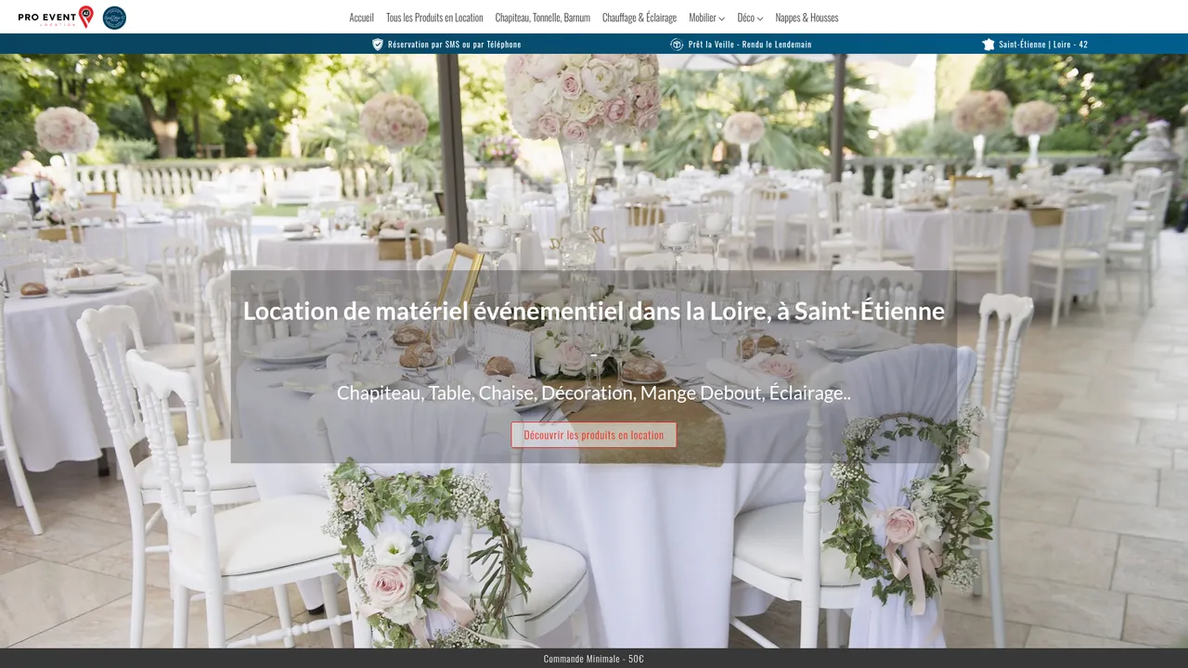
Task: Click the icon before 'Prêt la Veille'
Action: (x=677, y=44)
